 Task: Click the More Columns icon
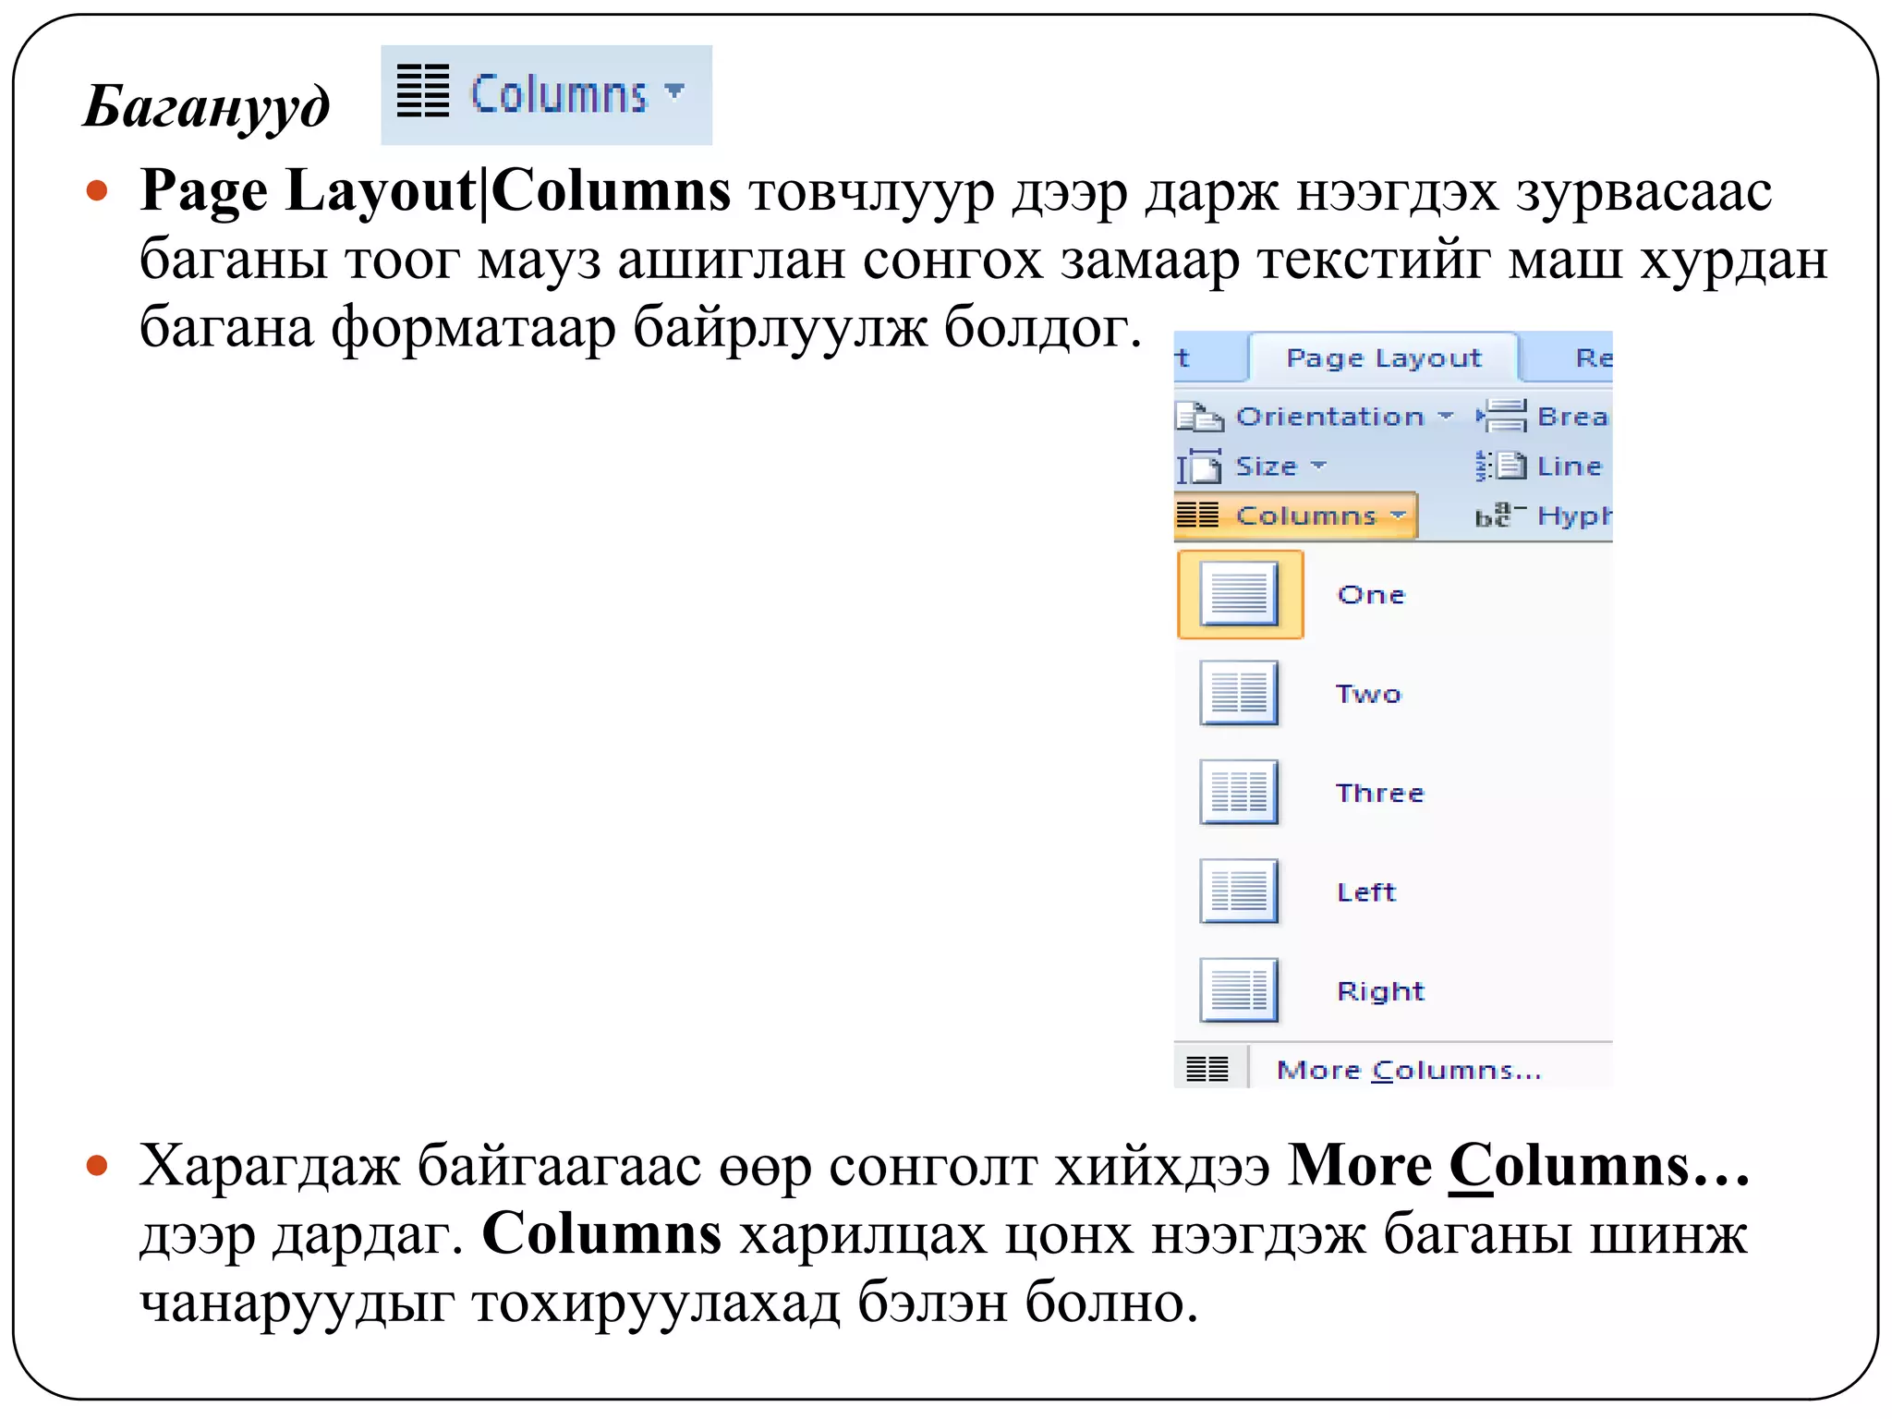(x=1207, y=1069)
